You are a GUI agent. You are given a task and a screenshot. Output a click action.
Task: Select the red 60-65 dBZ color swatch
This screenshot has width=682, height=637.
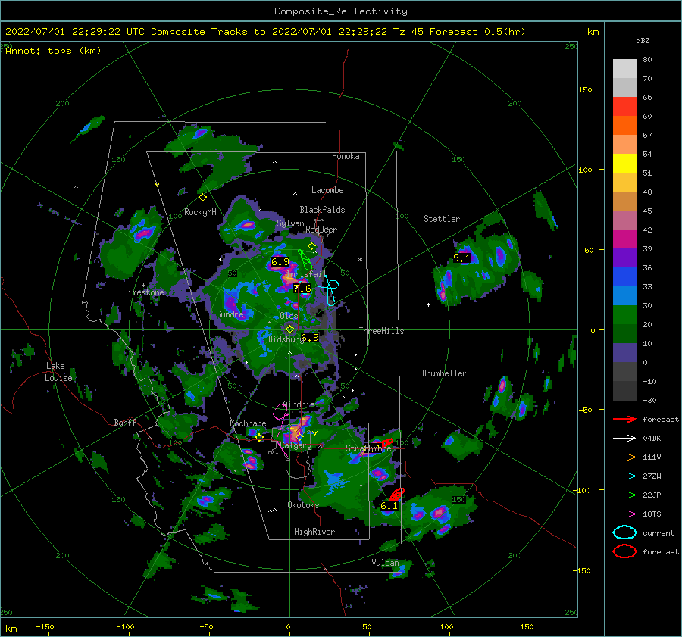coord(624,107)
